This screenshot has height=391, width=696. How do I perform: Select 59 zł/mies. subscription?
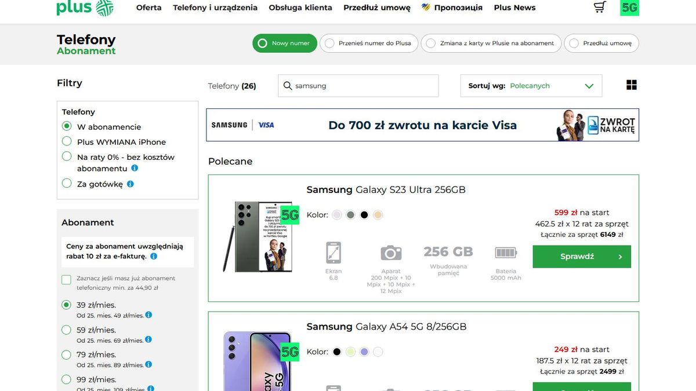(67, 330)
